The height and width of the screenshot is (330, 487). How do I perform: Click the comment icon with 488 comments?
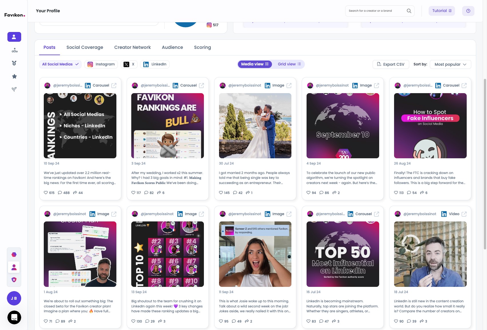pyautogui.click(x=60, y=193)
